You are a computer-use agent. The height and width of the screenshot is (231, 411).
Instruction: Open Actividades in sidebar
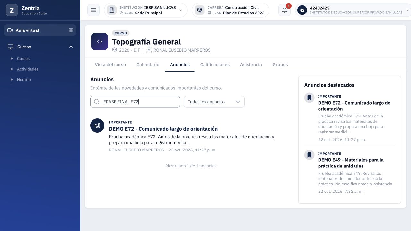[x=28, y=69]
